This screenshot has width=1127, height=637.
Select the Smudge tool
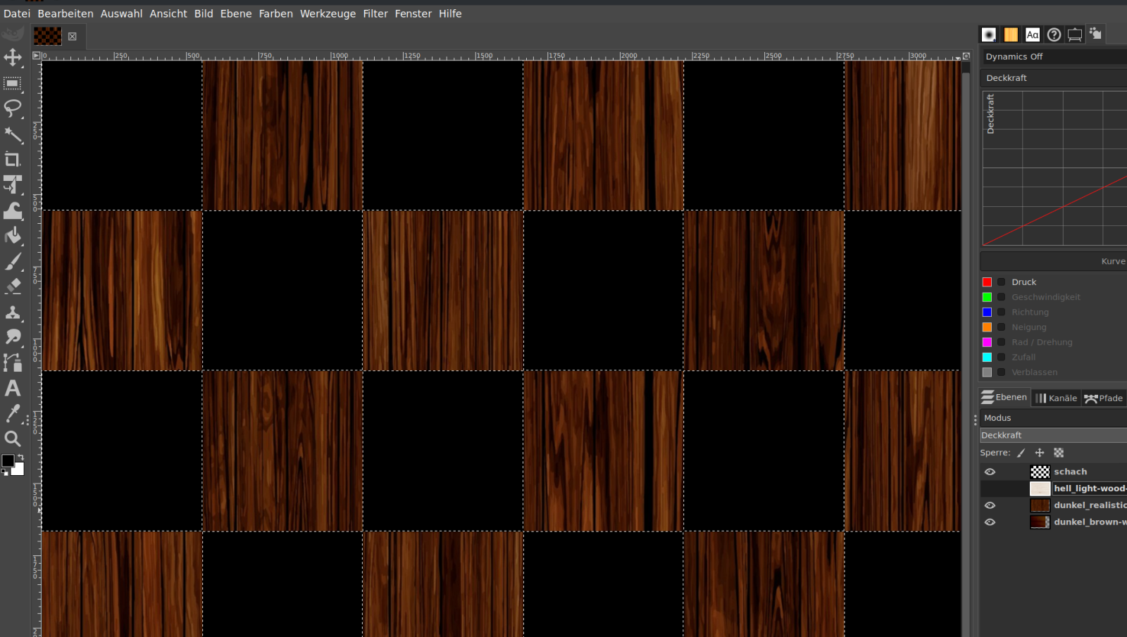(x=13, y=337)
